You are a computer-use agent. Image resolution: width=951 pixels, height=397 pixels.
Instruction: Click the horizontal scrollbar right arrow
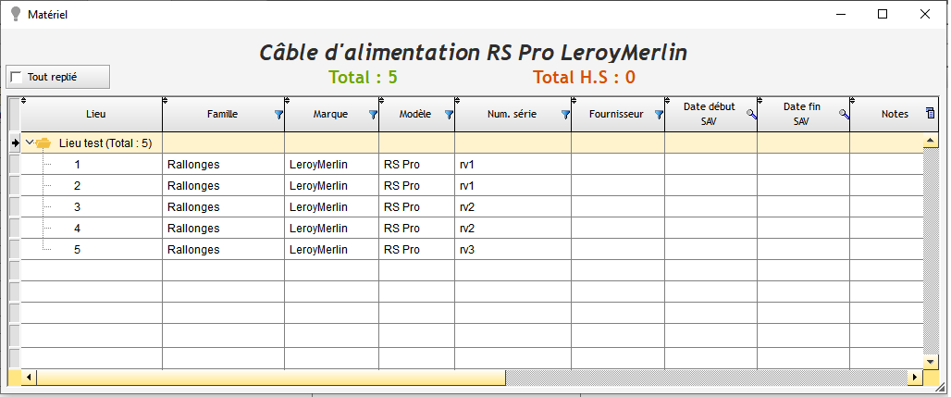point(915,378)
